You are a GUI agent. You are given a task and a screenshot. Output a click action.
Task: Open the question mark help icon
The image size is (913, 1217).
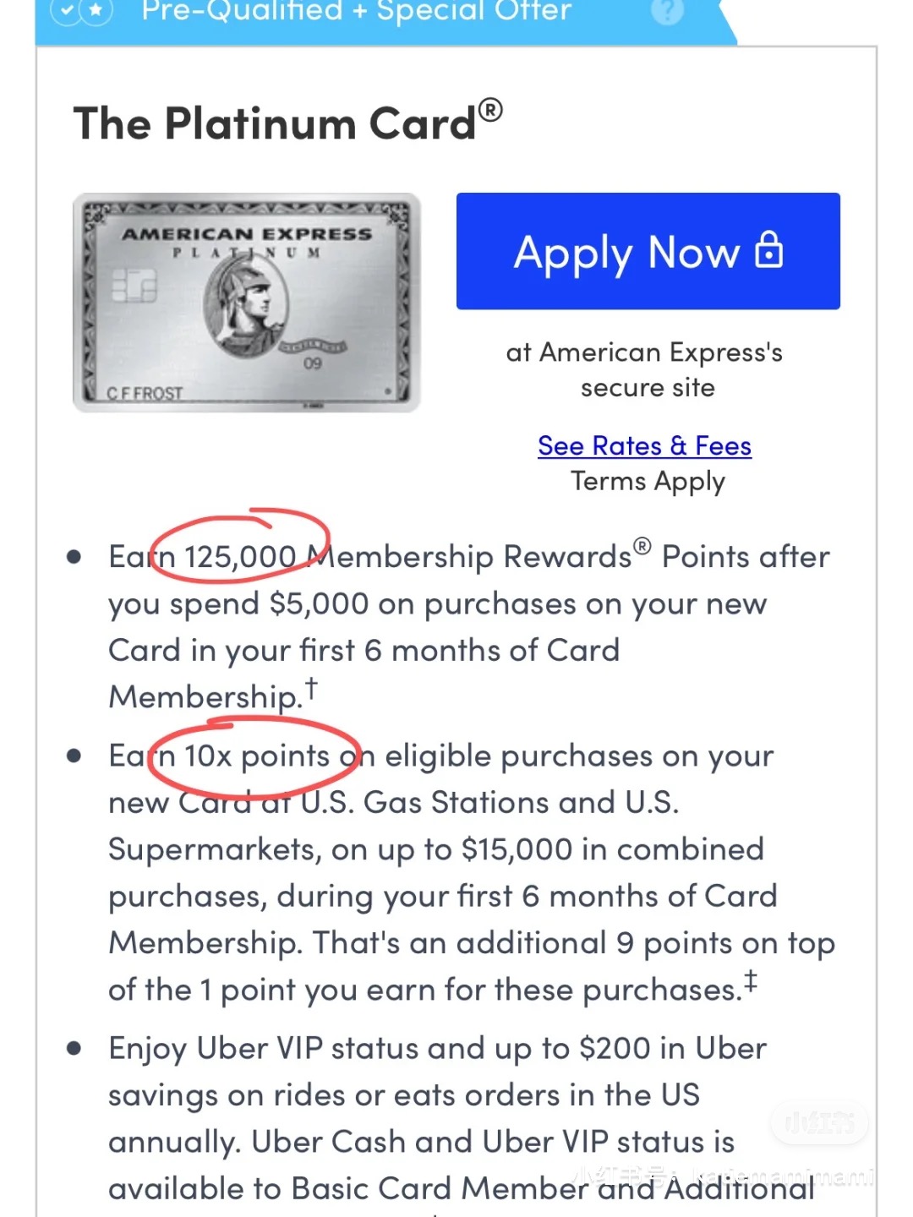click(x=667, y=13)
